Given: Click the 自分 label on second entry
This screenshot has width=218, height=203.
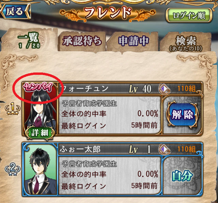Looking at the screenshot, I should point(182,176).
